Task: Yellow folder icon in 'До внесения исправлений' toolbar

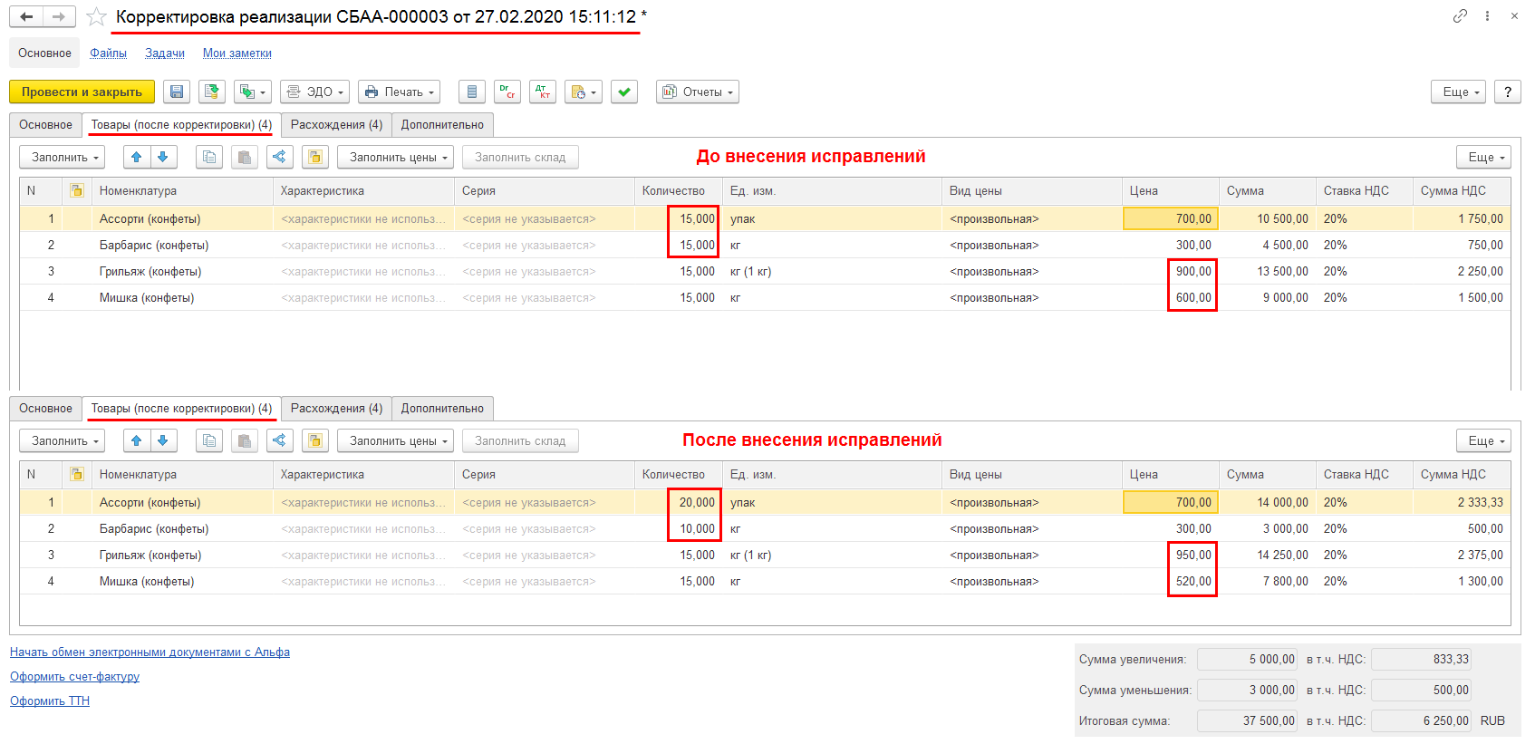Action: pos(314,157)
